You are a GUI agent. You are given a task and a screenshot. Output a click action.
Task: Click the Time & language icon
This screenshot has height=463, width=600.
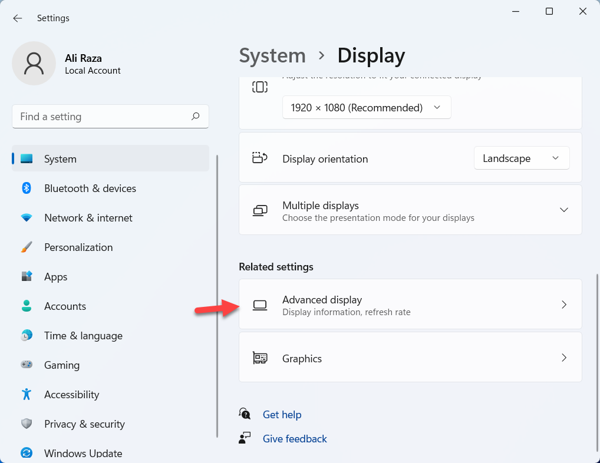tap(27, 335)
